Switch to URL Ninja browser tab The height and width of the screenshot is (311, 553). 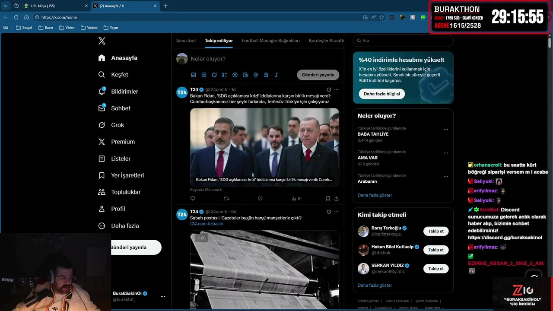(x=55, y=6)
